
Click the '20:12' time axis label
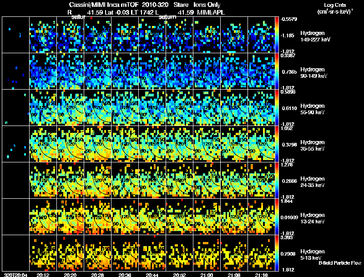tap(43, 275)
